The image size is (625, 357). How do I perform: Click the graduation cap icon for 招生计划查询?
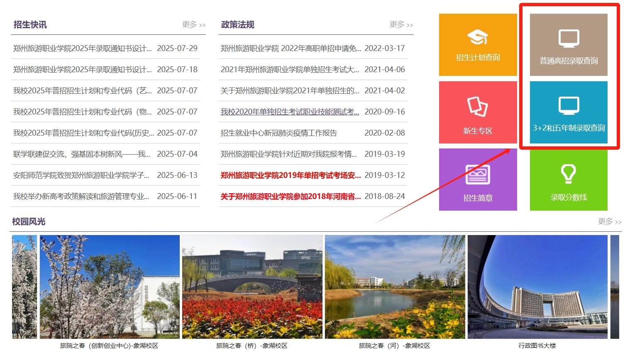(x=478, y=37)
